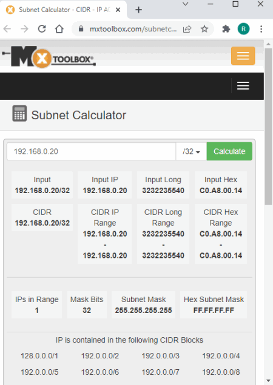Click the page's vertical scrollbar thumb
This screenshot has height=385, width=273.
pyautogui.click(x=268, y=127)
